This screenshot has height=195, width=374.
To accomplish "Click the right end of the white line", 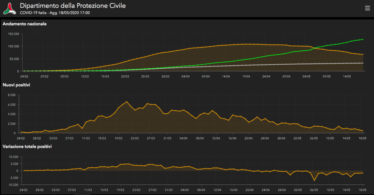I will tap(362, 63).
